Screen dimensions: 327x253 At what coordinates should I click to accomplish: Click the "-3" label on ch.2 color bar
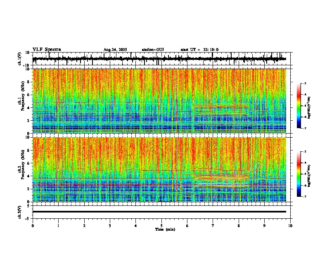pos(305,152)
